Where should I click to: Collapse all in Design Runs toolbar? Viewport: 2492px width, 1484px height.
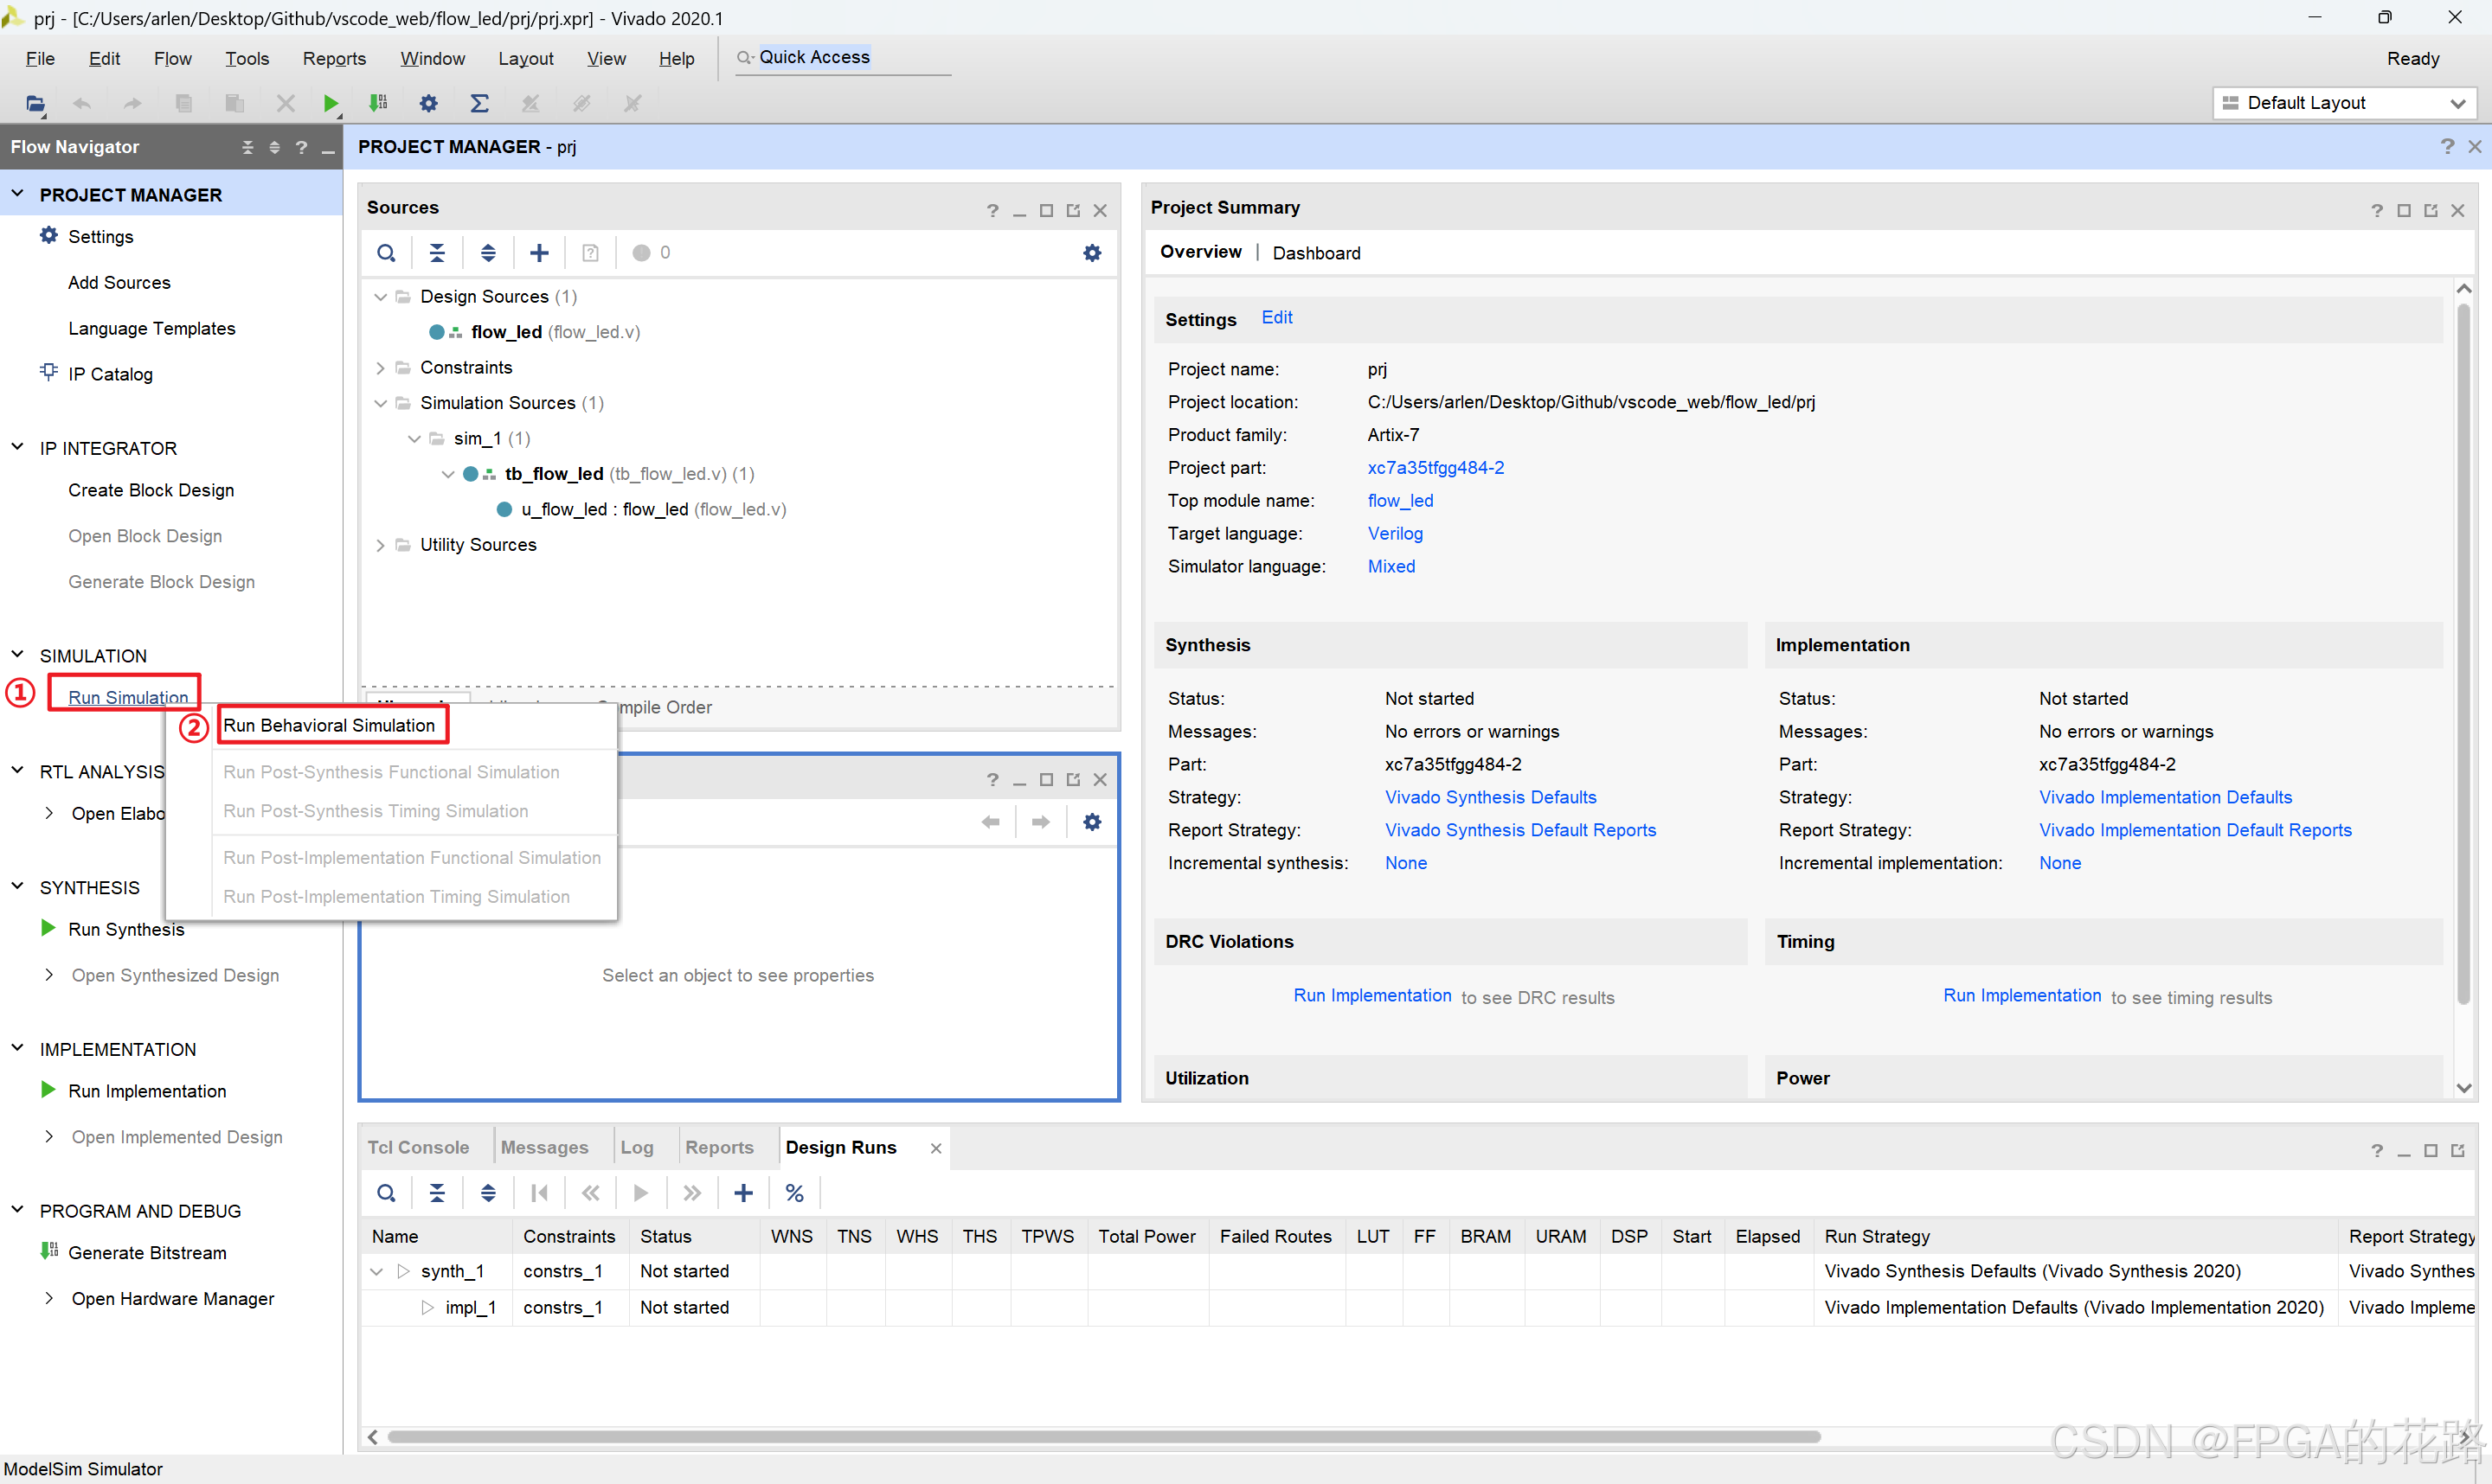point(437,1193)
